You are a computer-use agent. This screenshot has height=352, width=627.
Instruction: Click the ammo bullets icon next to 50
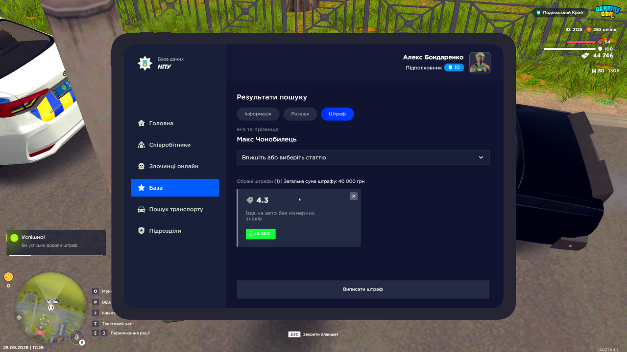[x=594, y=71]
